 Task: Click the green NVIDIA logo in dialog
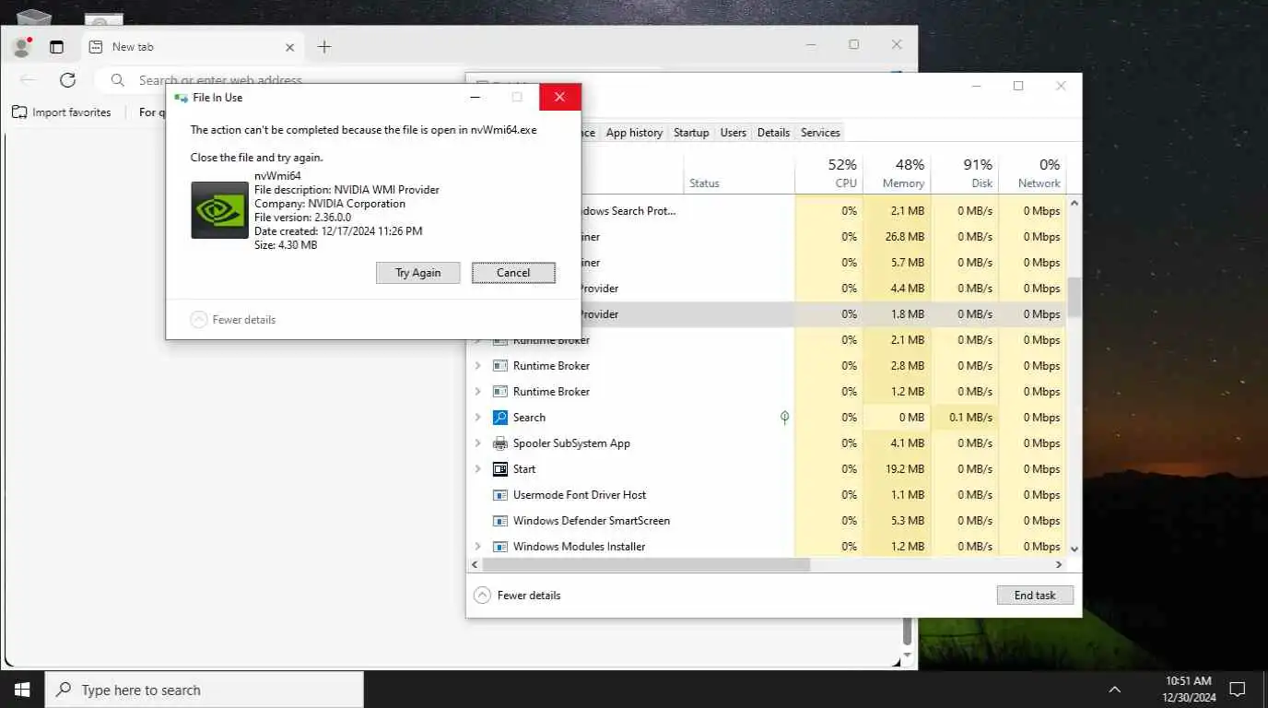coord(219,210)
